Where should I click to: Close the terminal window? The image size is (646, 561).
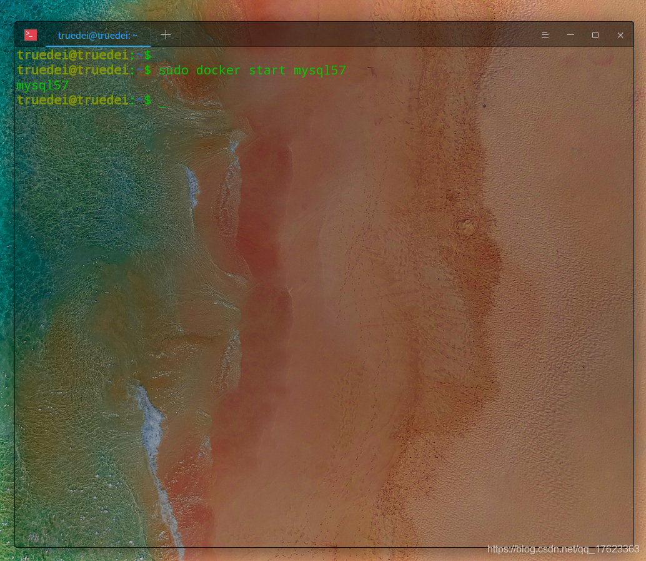tap(620, 35)
